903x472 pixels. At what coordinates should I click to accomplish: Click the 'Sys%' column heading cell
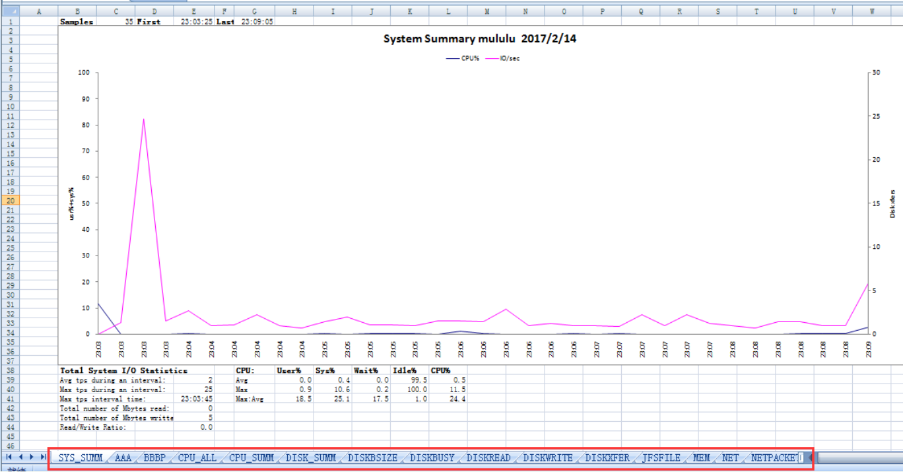coord(332,370)
